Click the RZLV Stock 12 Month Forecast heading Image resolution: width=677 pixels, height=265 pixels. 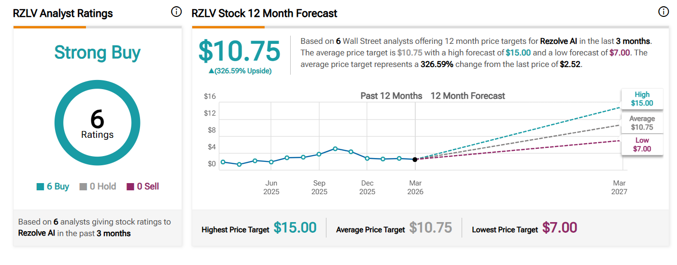[264, 13]
